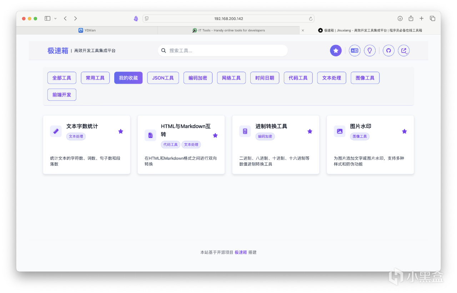Click the 极速箱 logo in the header
Screen dimensions: 457x293
(57, 51)
